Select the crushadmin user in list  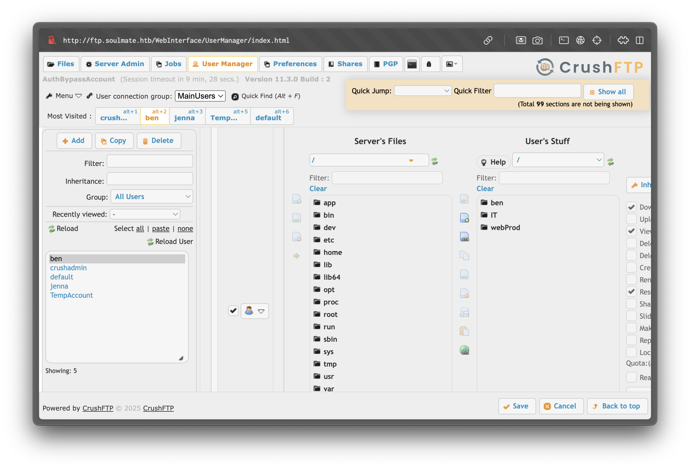coord(68,268)
